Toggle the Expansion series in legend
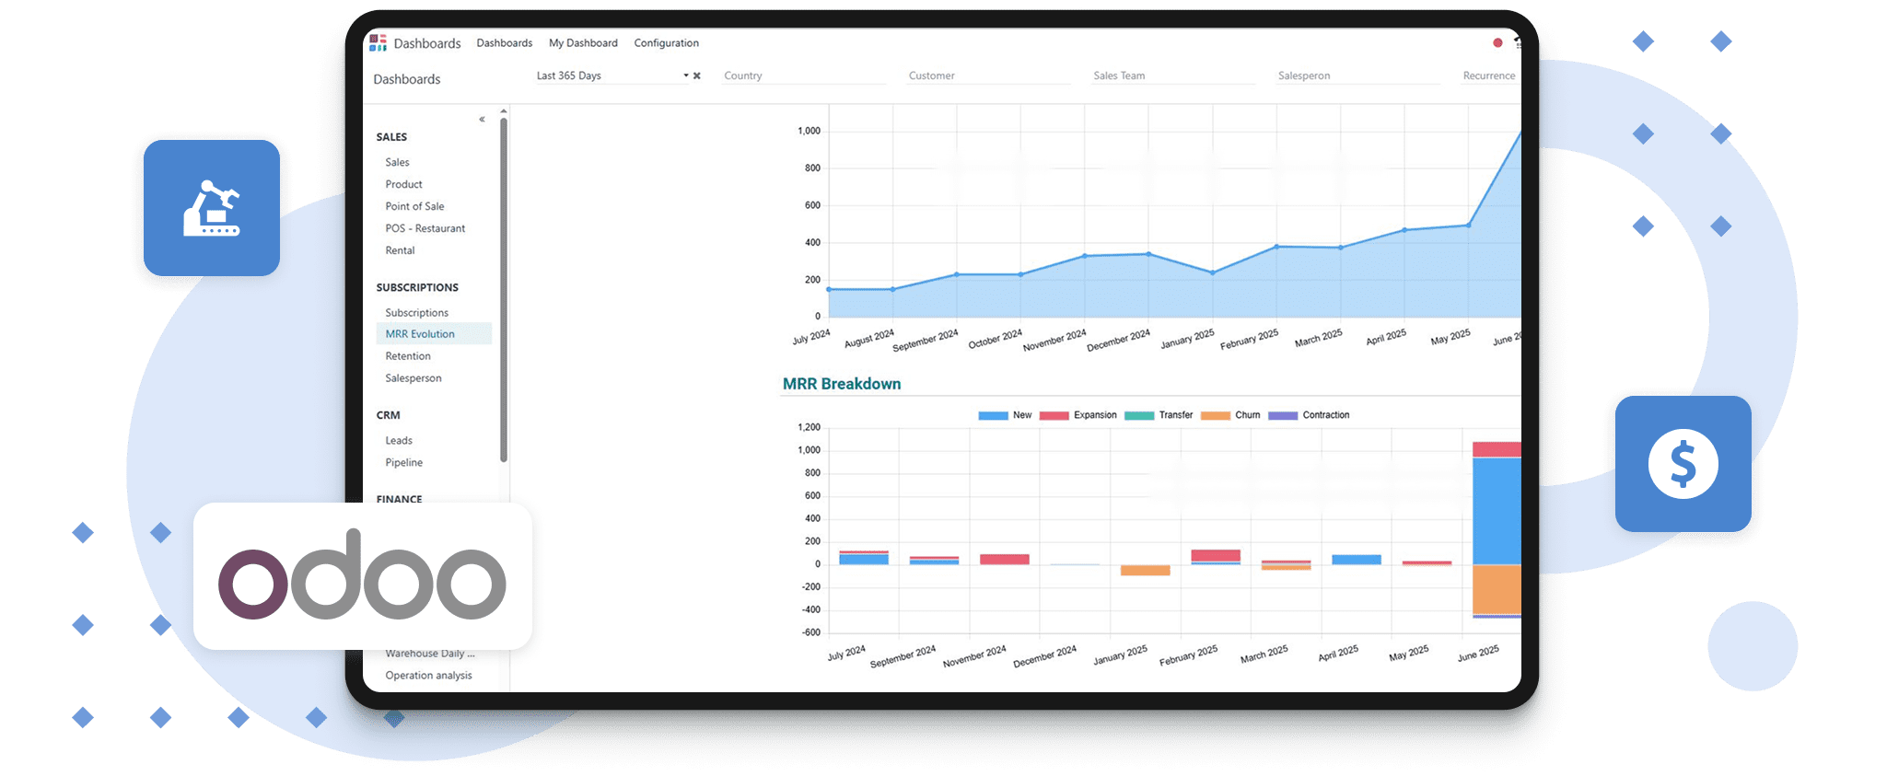 (1054, 416)
